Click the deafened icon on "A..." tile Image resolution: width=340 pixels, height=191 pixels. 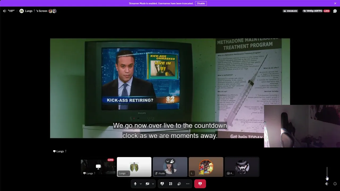point(228,173)
